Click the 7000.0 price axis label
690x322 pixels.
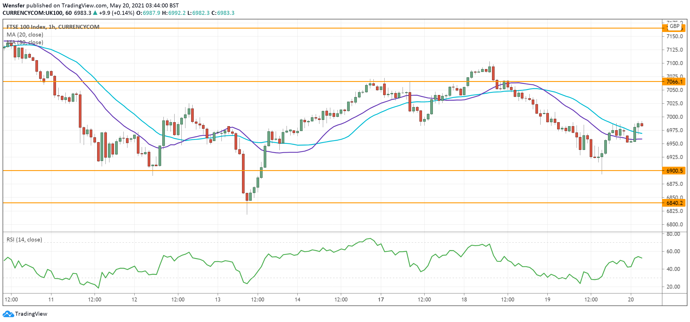point(674,117)
